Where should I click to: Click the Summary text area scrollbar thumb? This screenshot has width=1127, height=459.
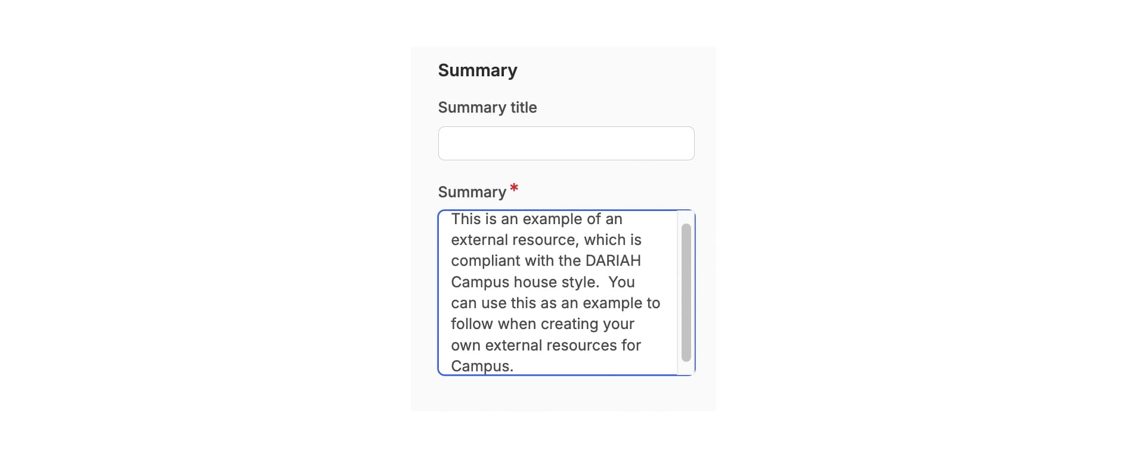pyautogui.click(x=686, y=292)
